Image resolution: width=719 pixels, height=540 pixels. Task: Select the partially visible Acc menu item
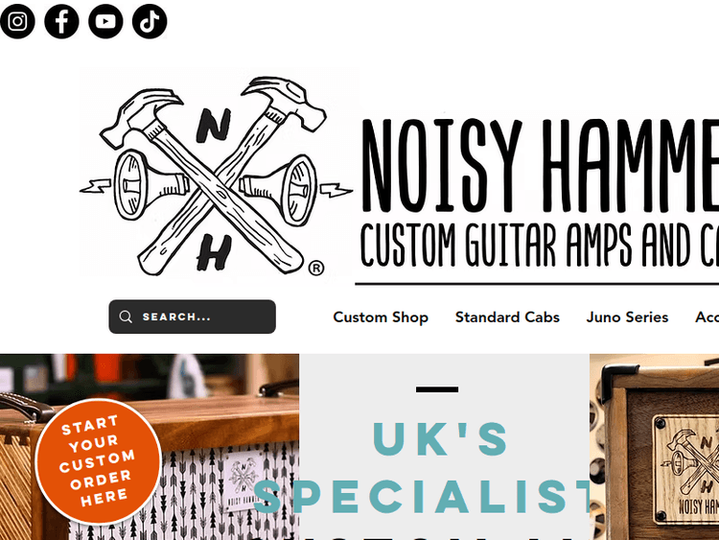pyautogui.click(x=707, y=317)
